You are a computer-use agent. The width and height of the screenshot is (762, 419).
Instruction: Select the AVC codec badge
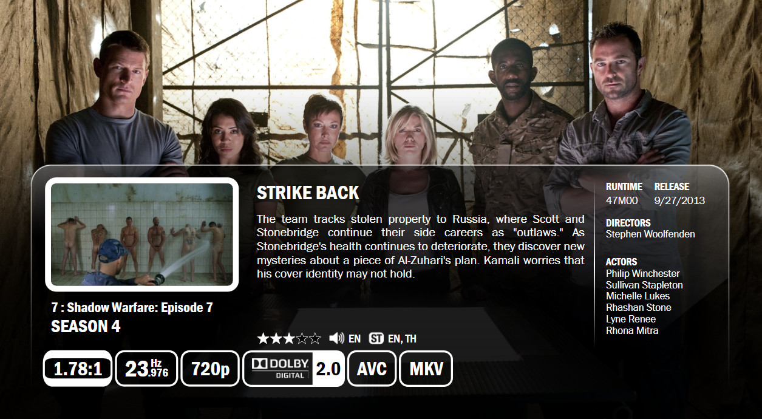tap(372, 369)
